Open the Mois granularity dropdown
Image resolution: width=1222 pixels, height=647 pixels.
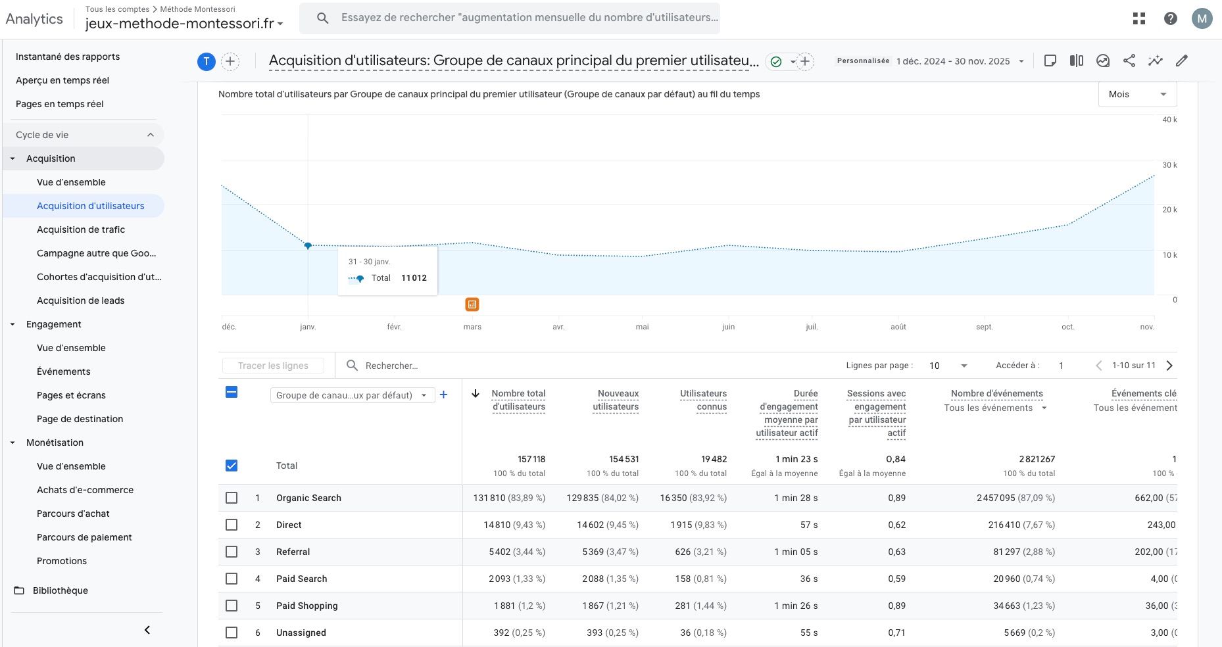tap(1137, 94)
